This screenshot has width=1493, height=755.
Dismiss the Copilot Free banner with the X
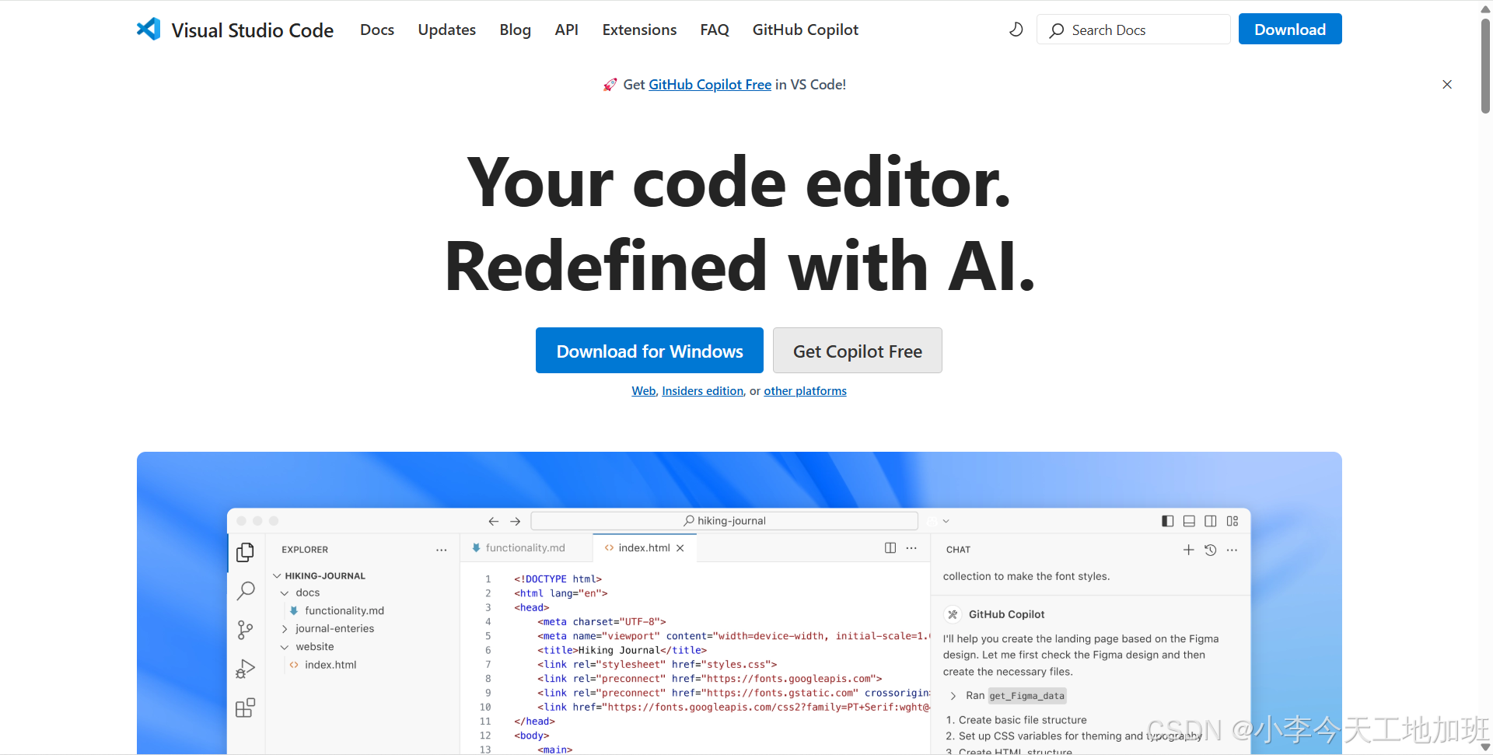click(x=1447, y=84)
